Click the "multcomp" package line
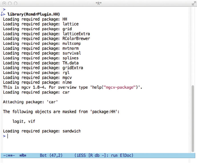 (42, 43)
